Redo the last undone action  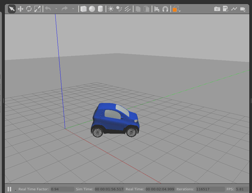tap(65, 9)
